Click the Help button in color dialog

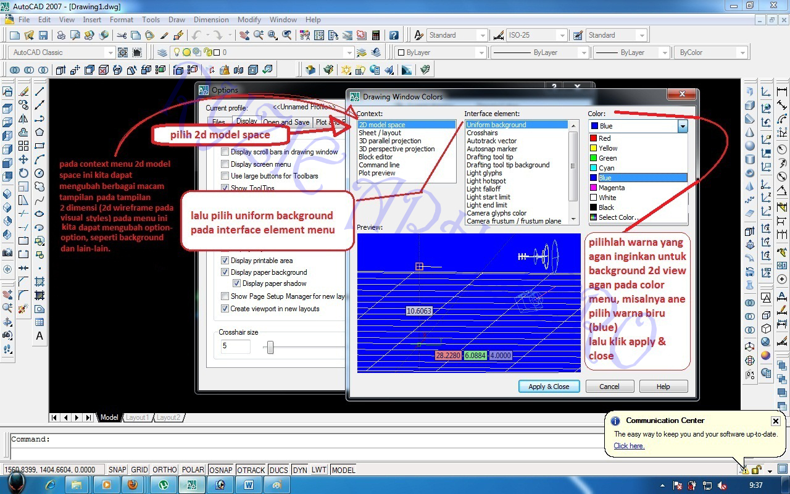[x=663, y=387]
